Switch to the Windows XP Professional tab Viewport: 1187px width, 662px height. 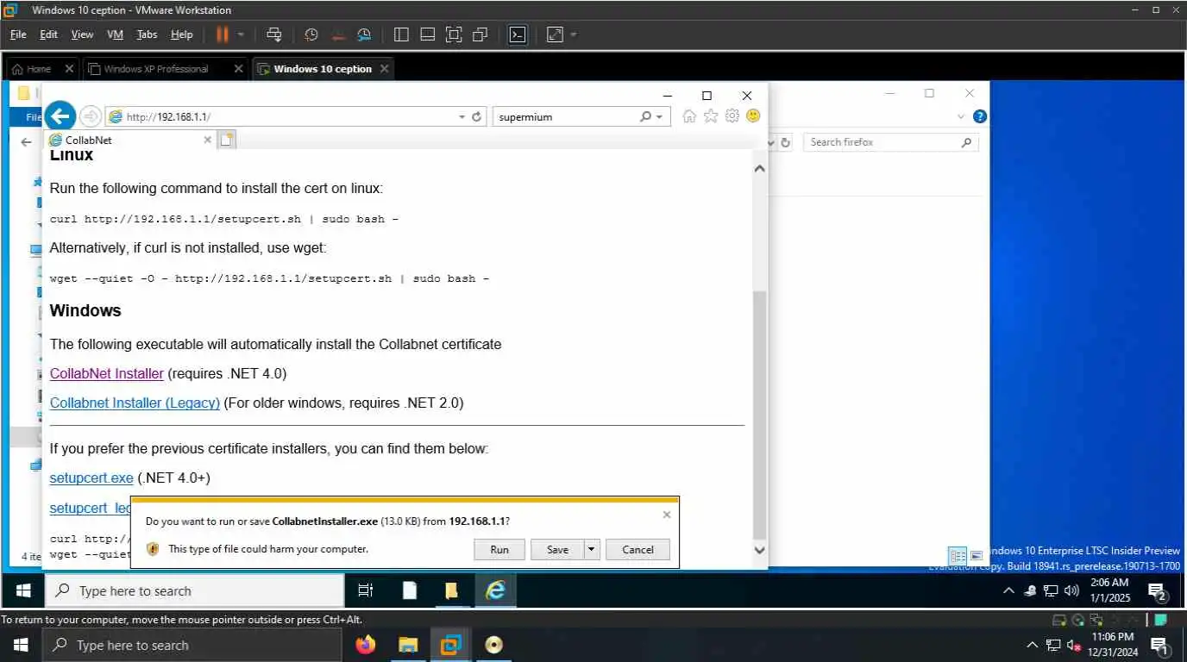(x=155, y=69)
